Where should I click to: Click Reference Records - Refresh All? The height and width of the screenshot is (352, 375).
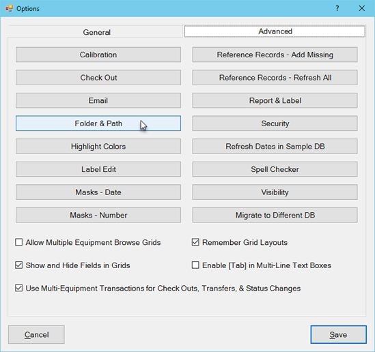(x=275, y=78)
